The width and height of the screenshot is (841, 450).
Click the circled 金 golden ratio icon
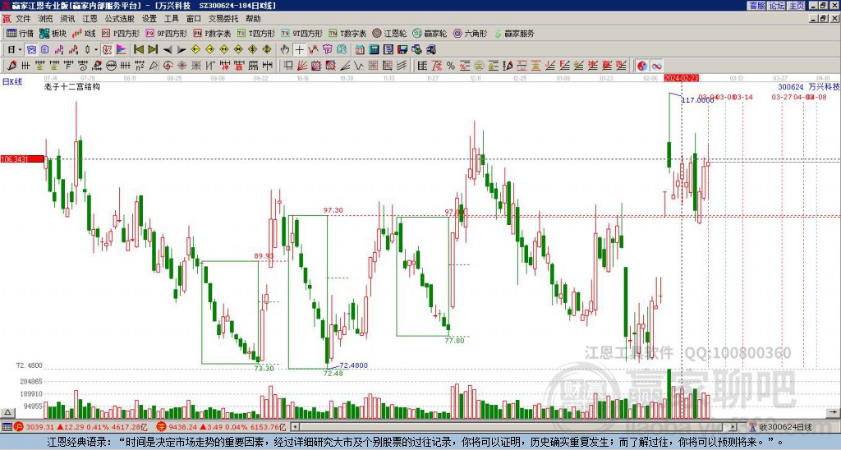(x=479, y=66)
